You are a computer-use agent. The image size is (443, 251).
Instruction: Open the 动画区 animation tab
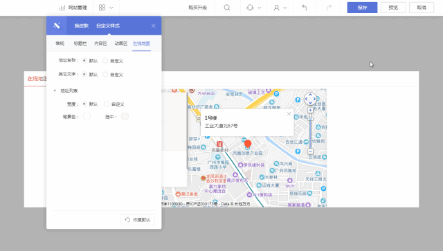point(121,44)
